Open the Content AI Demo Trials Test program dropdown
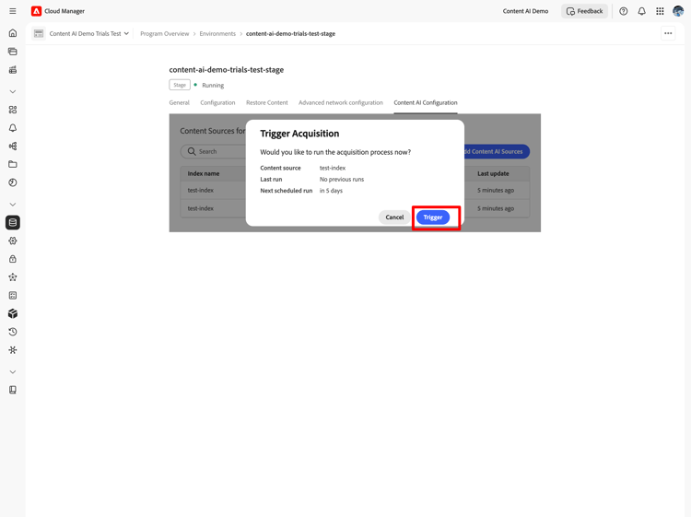This screenshot has height=517, width=691. [x=89, y=33]
